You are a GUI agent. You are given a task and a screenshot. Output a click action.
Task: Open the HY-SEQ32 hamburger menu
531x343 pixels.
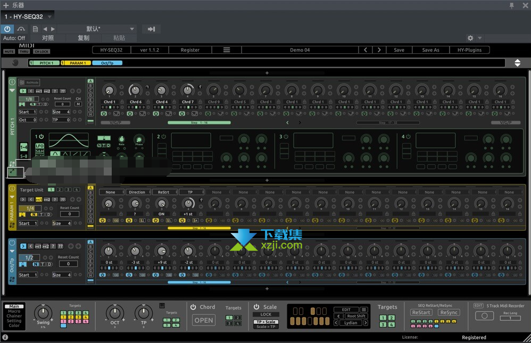pos(227,50)
